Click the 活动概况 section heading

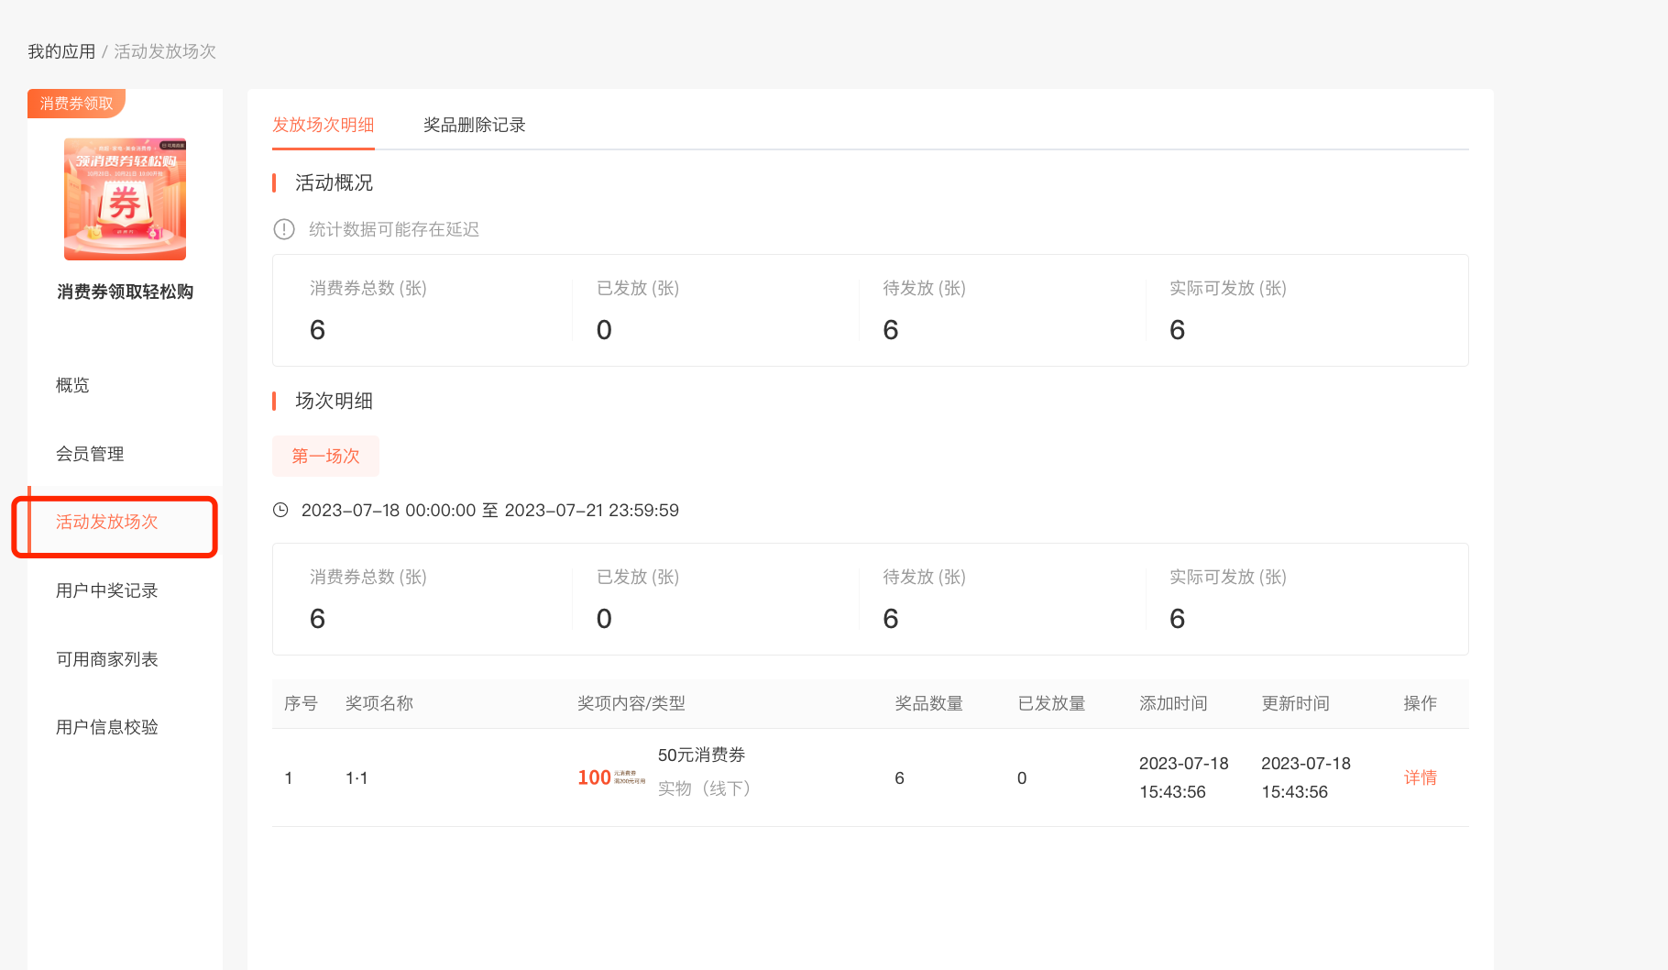(334, 182)
